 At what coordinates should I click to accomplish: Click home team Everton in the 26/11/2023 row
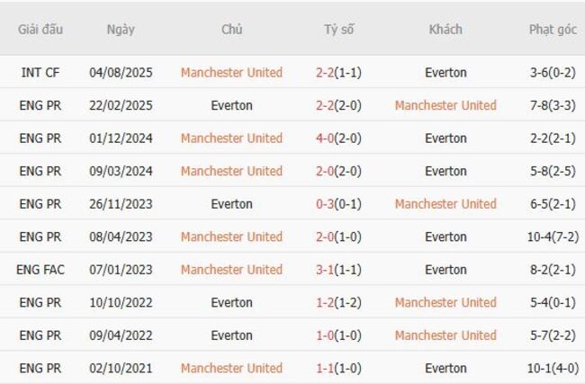pyautogui.click(x=231, y=204)
